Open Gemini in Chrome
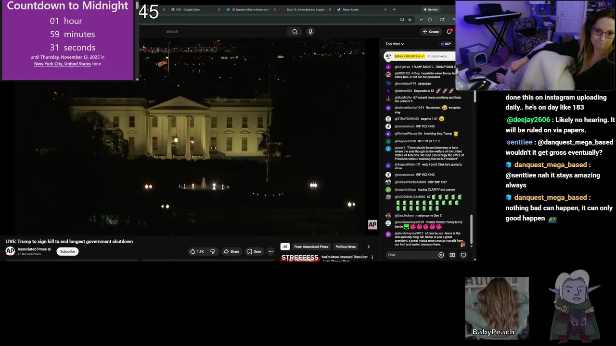 pyautogui.click(x=430, y=10)
